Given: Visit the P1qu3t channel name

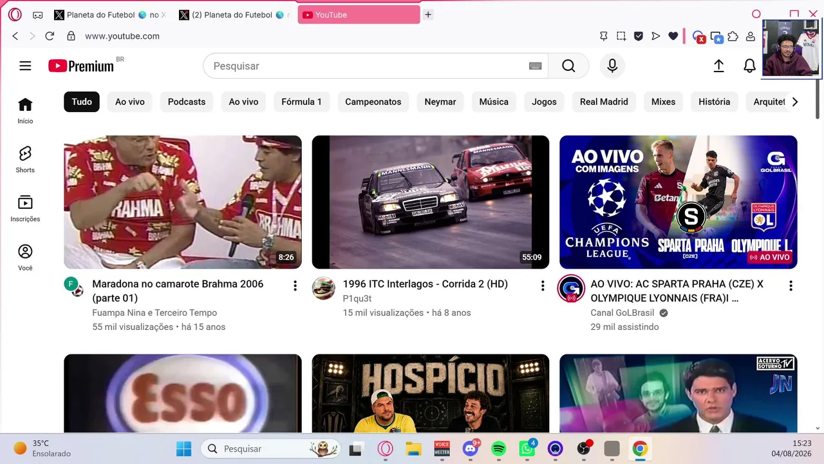Looking at the screenshot, I should point(357,298).
